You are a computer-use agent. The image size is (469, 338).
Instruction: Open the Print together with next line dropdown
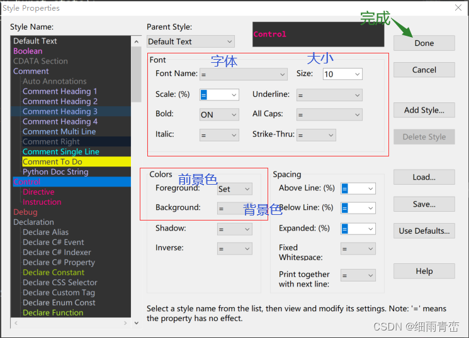[358, 275]
